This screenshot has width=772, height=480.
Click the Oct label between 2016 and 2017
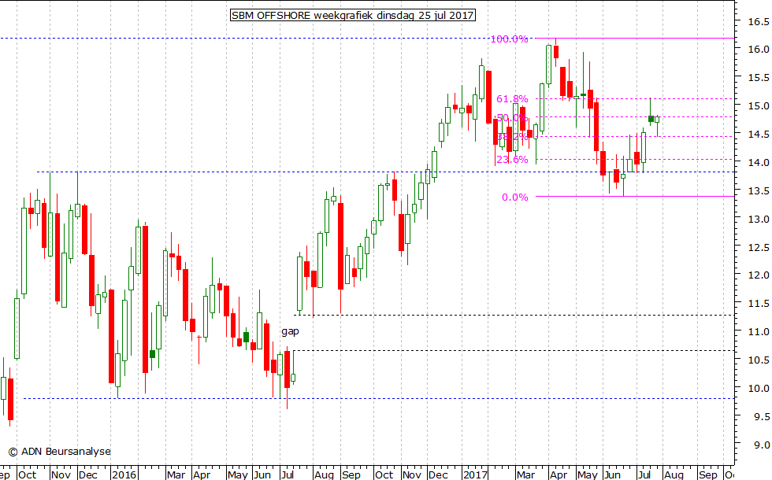[384, 474]
